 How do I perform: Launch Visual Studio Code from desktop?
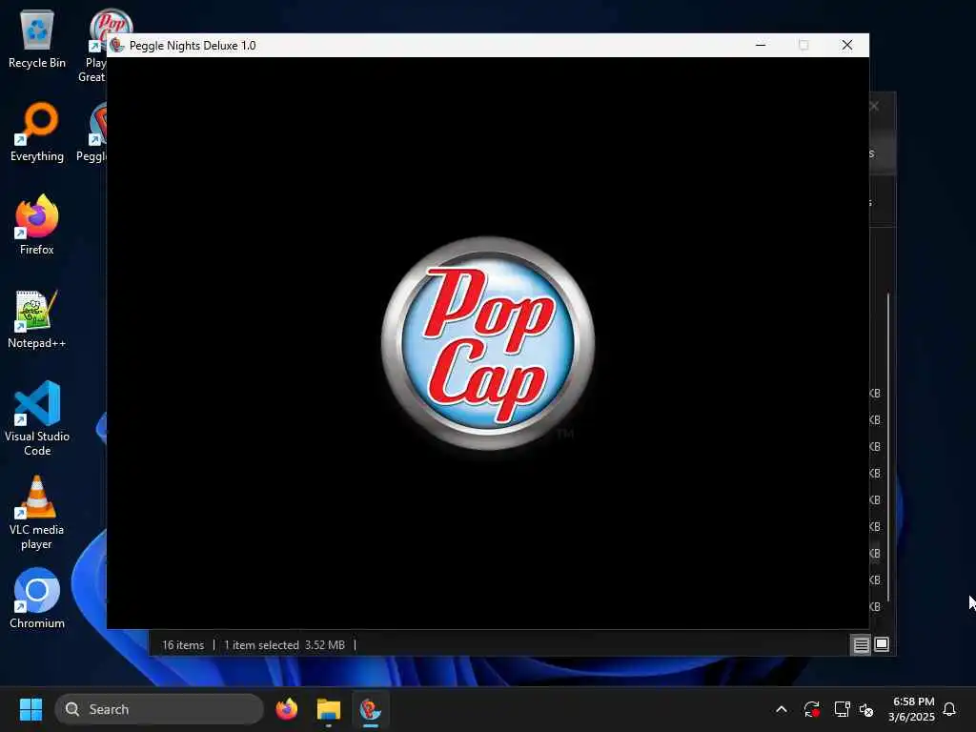tap(37, 418)
